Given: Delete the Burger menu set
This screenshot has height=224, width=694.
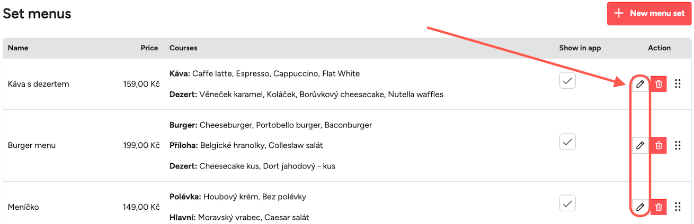Looking at the screenshot, I should 659,145.
